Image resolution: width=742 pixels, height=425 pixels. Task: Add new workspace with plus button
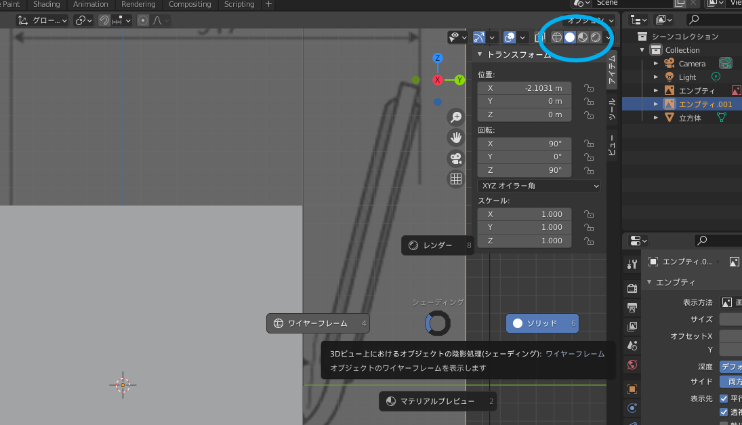pos(268,4)
